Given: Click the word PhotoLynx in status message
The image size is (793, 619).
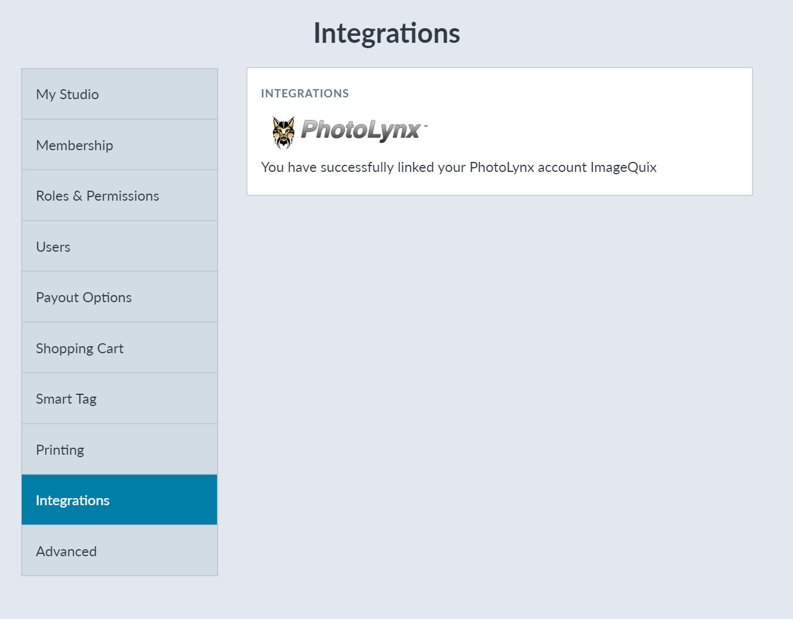Looking at the screenshot, I should pyautogui.click(x=502, y=167).
